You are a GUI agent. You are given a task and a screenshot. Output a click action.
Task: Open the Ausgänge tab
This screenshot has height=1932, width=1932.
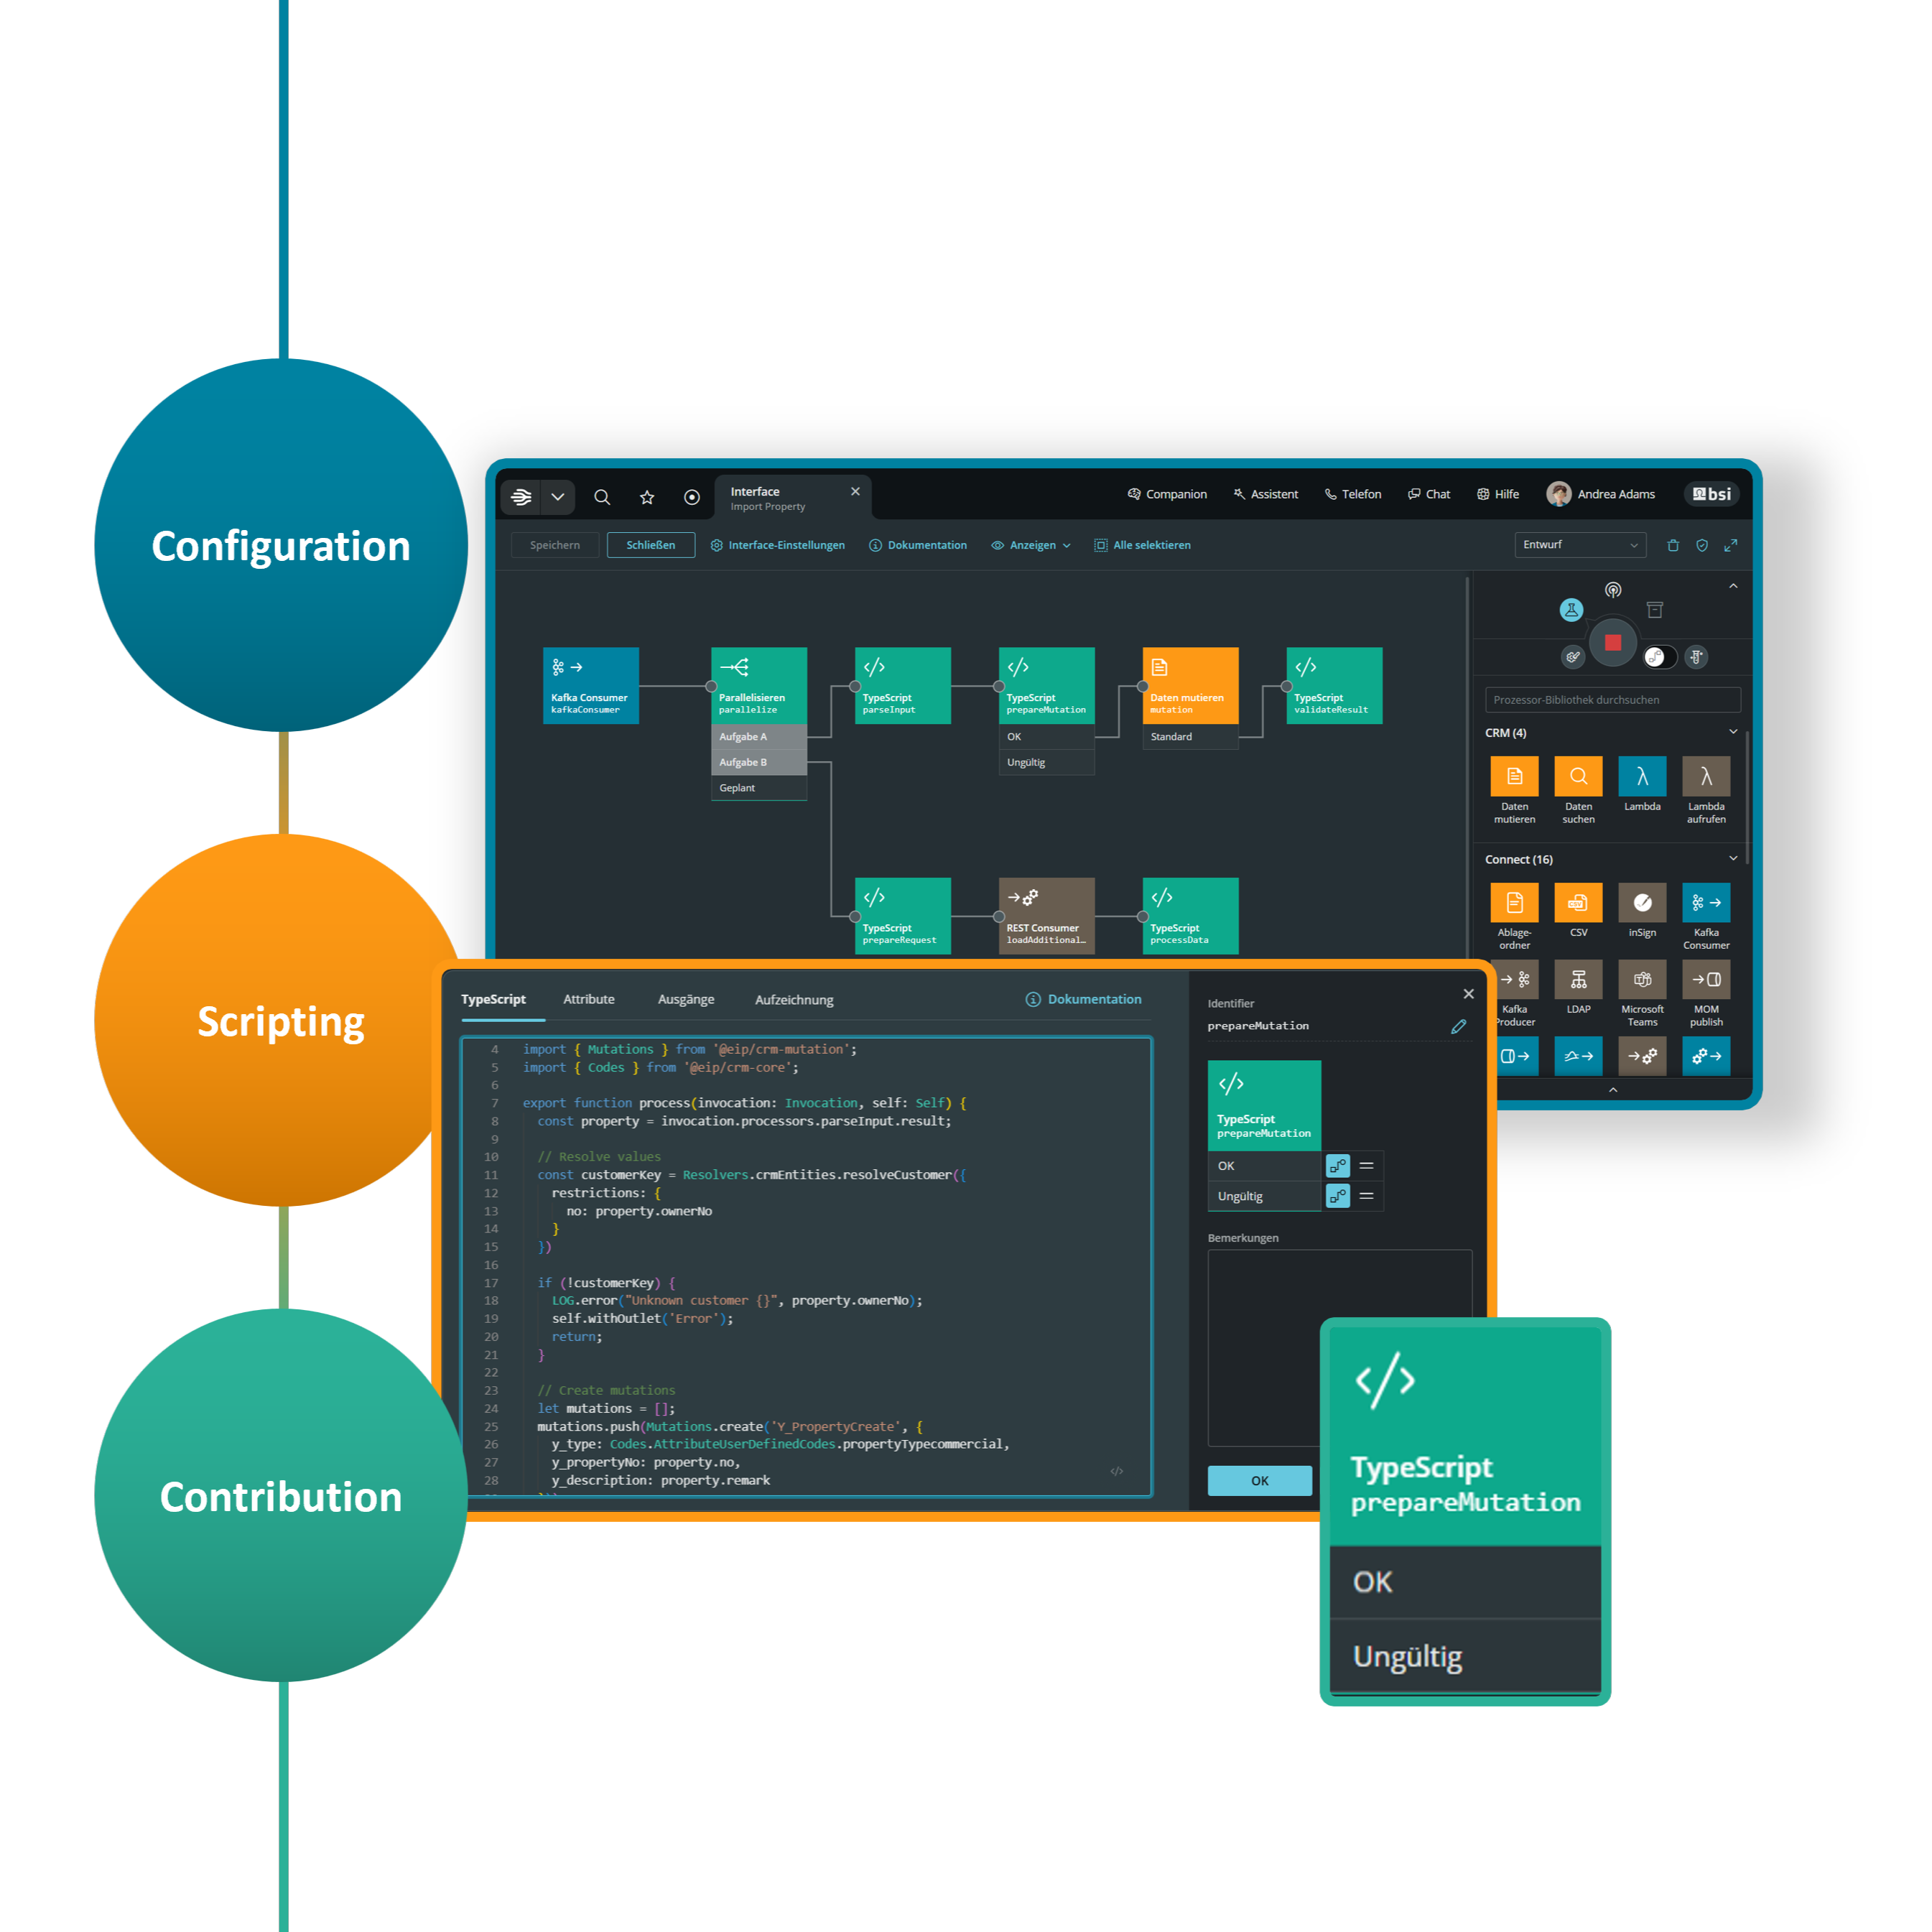(686, 999)
